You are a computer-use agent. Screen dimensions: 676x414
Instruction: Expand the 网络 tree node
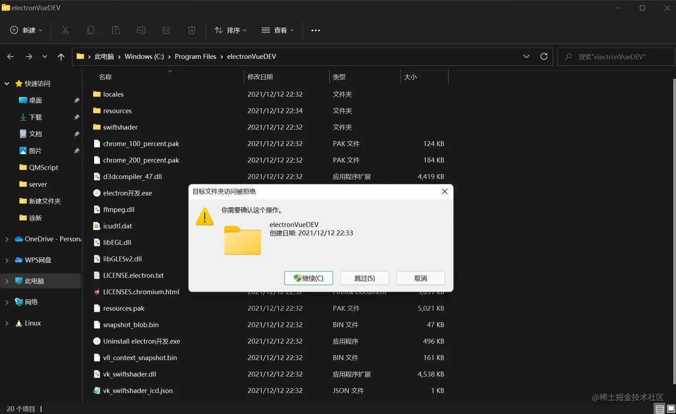[7, 302]
